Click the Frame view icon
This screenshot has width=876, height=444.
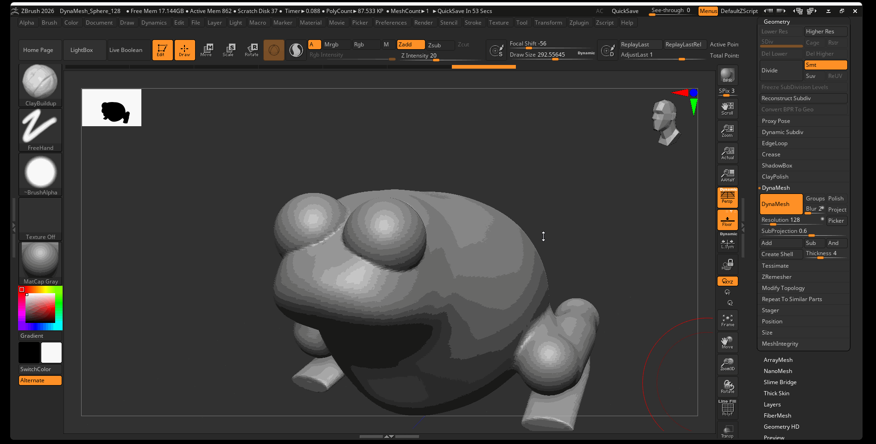coord(727,320)
